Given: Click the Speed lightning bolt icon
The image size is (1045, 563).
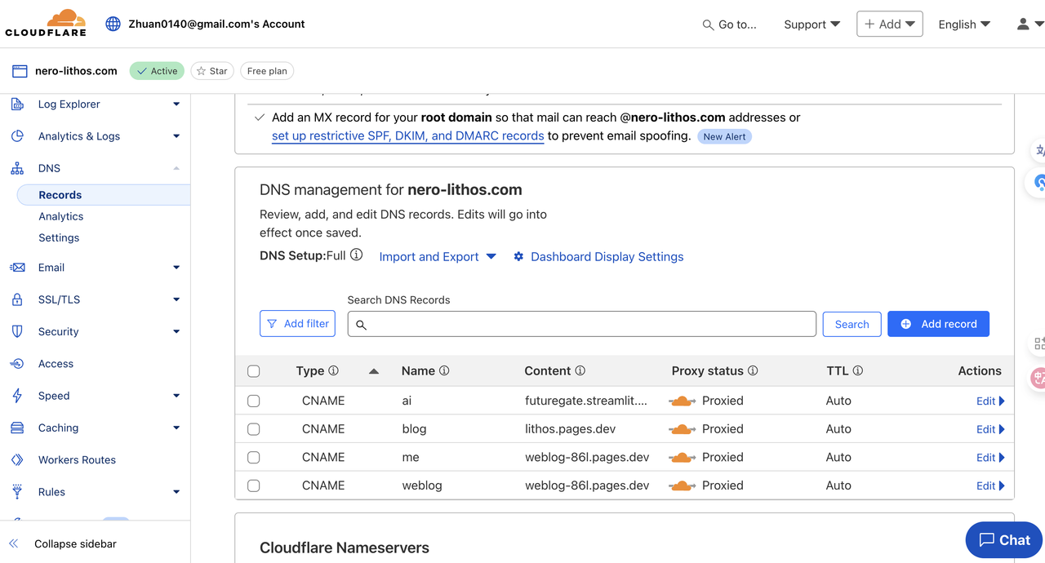Looking at the screenshot, I should tap(17, 396).
